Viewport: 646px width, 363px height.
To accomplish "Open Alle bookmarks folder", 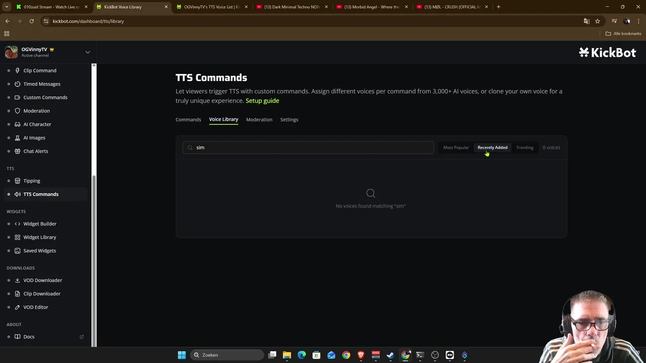I will tap(623, 34).
